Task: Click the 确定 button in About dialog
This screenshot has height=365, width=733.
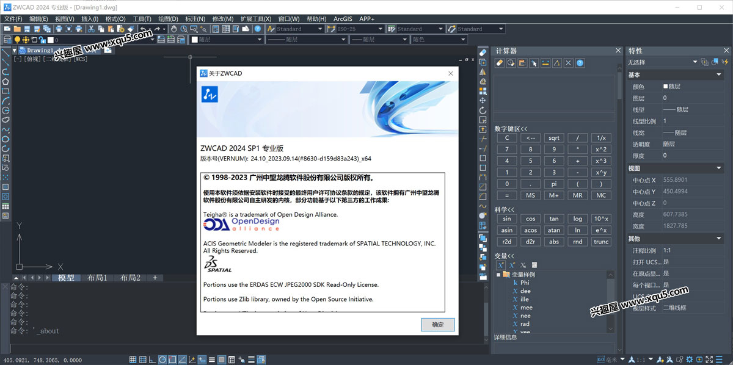Action: [437, 325]
